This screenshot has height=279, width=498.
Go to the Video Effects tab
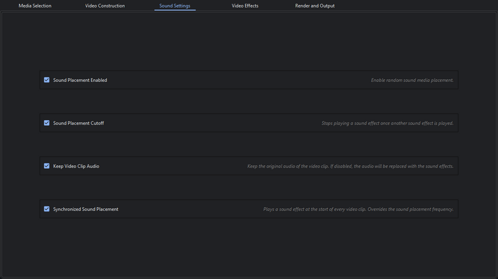pyautogui.click(x=245, y=6)
